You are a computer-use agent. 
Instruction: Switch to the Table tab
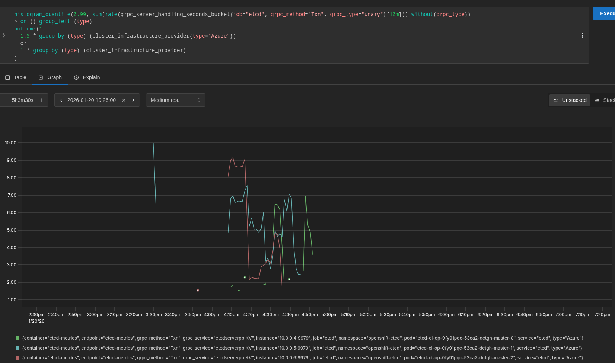16,77
